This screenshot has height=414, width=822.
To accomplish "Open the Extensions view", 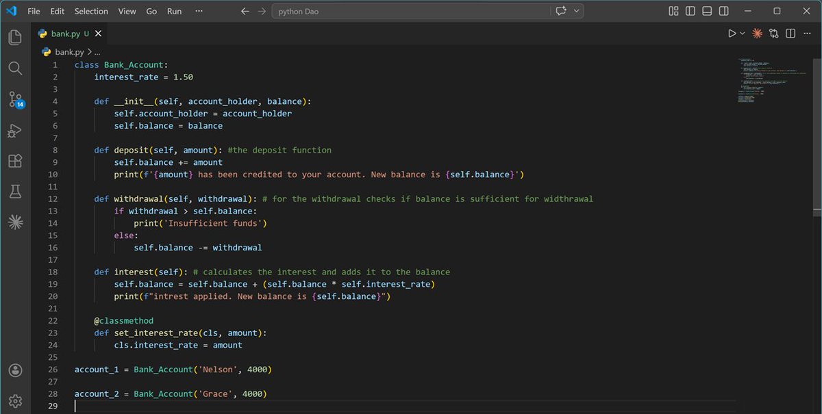I will [15, 161].
